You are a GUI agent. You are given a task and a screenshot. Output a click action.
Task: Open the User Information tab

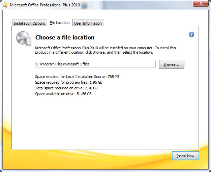pos(88,23)
